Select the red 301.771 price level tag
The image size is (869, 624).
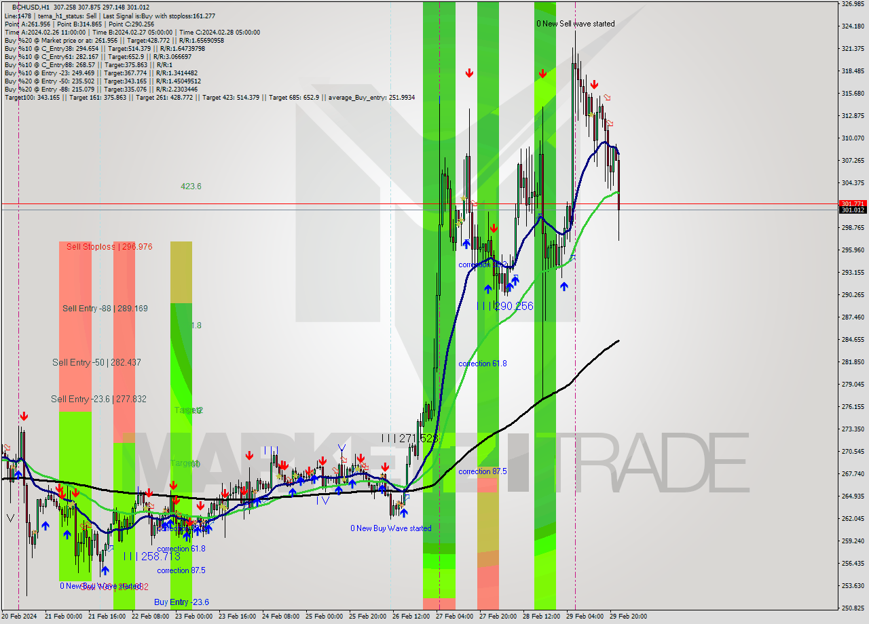(853, 203)
